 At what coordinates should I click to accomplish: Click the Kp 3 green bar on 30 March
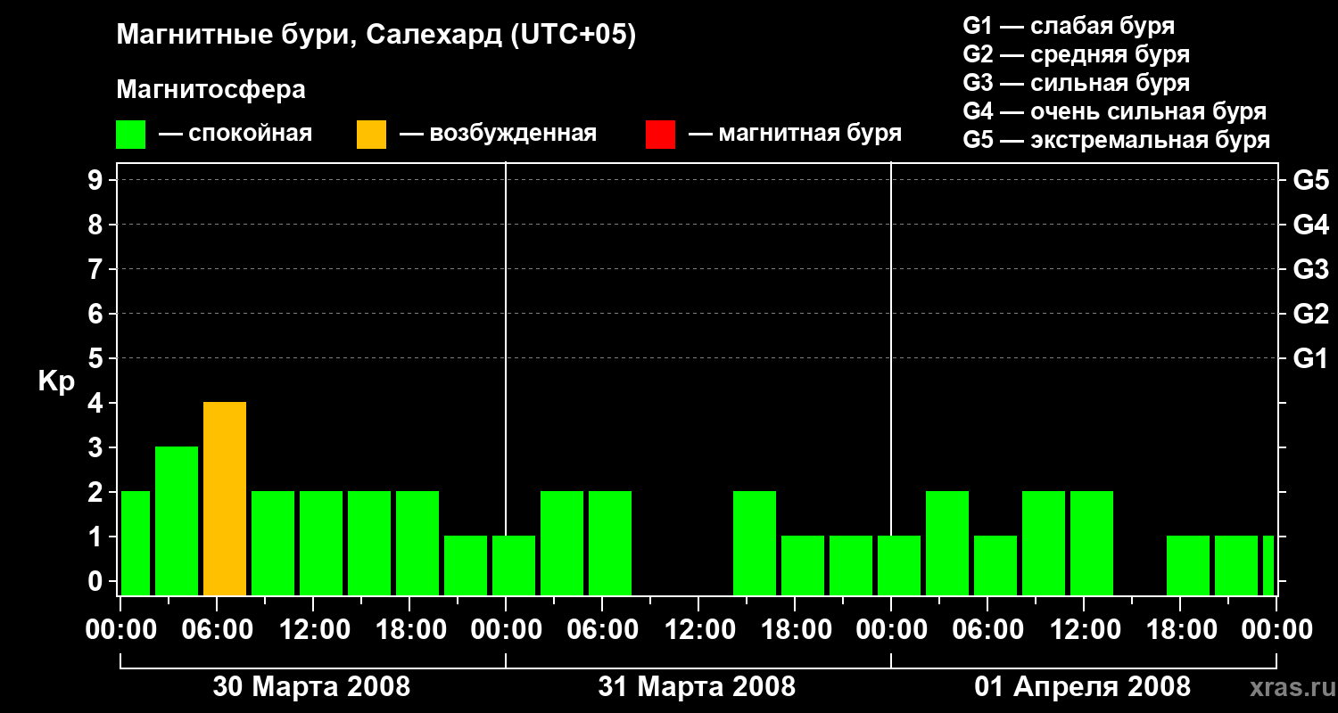(x=177, y=521)
